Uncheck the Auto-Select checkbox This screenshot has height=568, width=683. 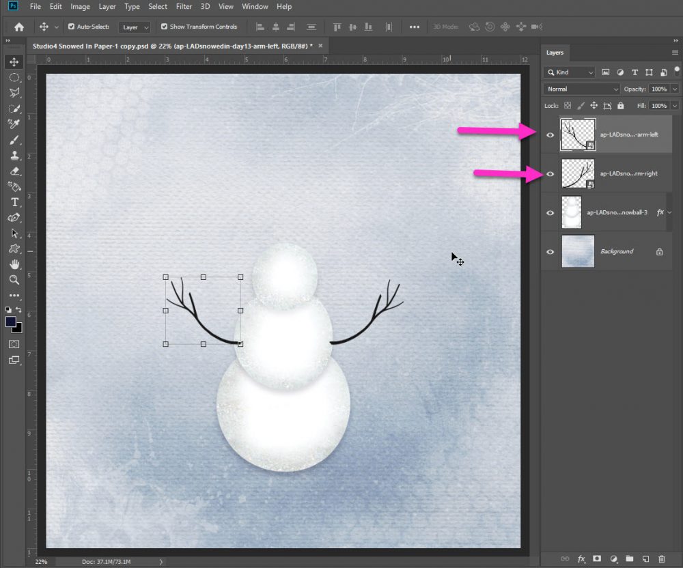coord(72,27)
